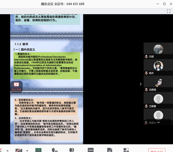Click the red leave meeting button
Screen dimensions: 173x152
[157, 150]
